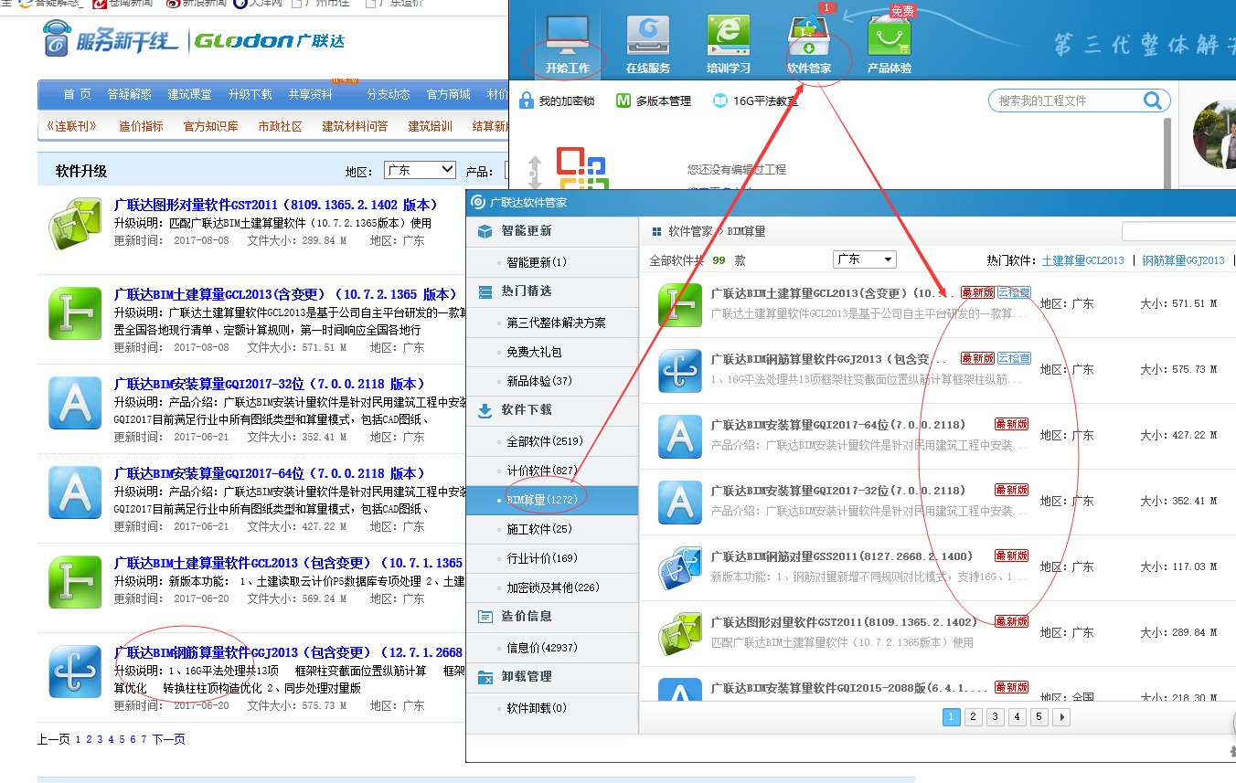Open 施工软件(25) in the sidebar

(539, 529)
